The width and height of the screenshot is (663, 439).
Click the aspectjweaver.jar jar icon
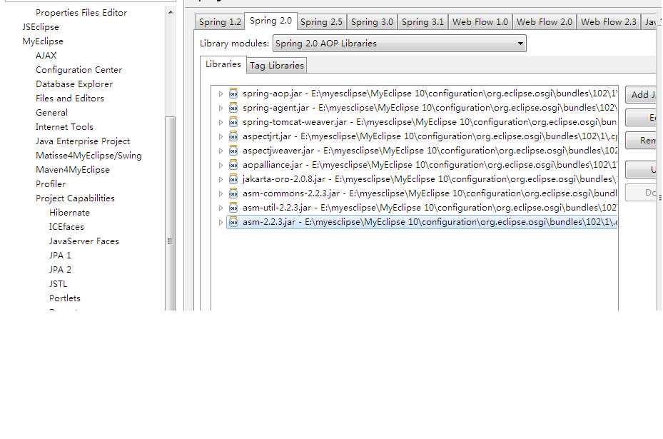pos(233,151)
